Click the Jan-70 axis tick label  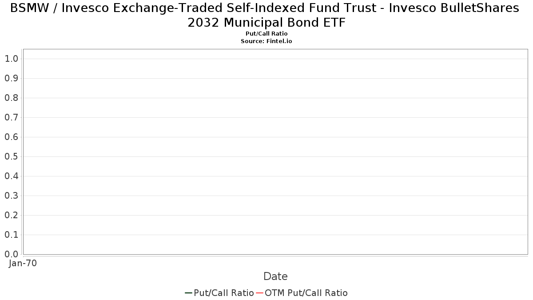click(x=23, y=263)
